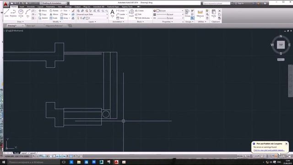293x165 pixels.
Task: Click the Paste button
Action: (214, 13)
